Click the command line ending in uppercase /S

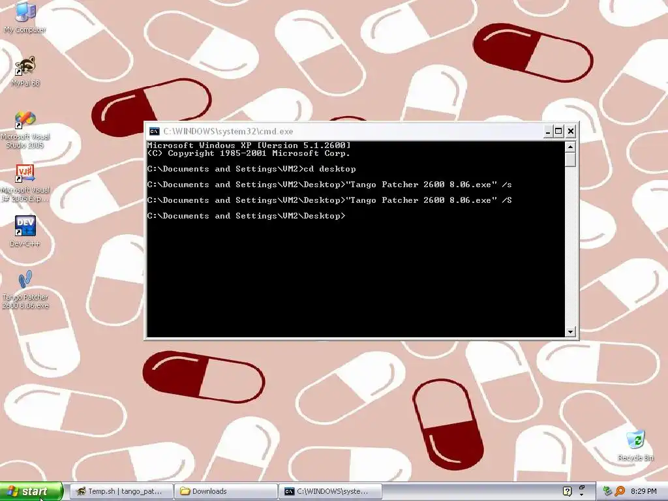click(329, 200)
